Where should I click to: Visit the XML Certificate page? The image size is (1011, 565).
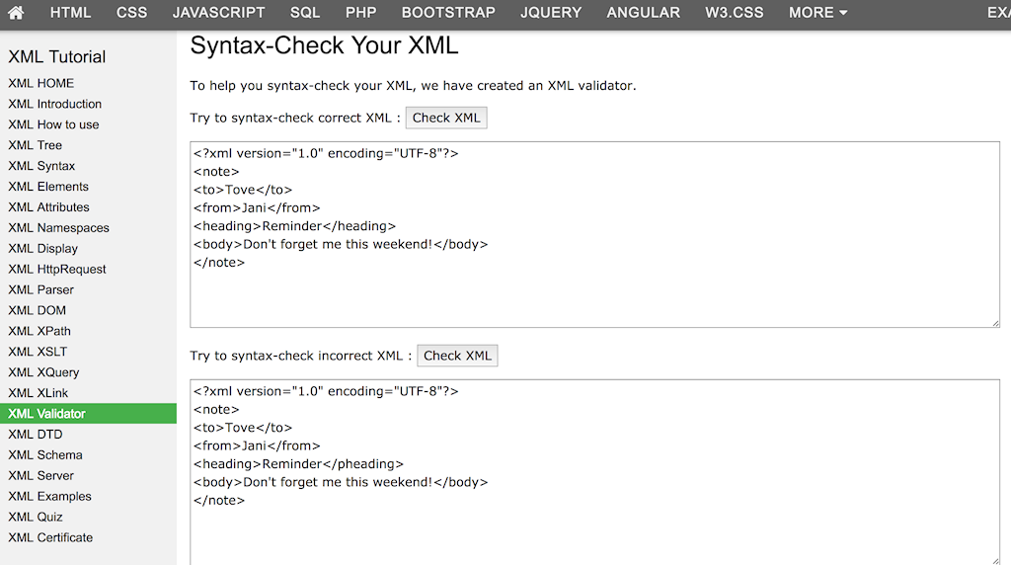(50, 537)
